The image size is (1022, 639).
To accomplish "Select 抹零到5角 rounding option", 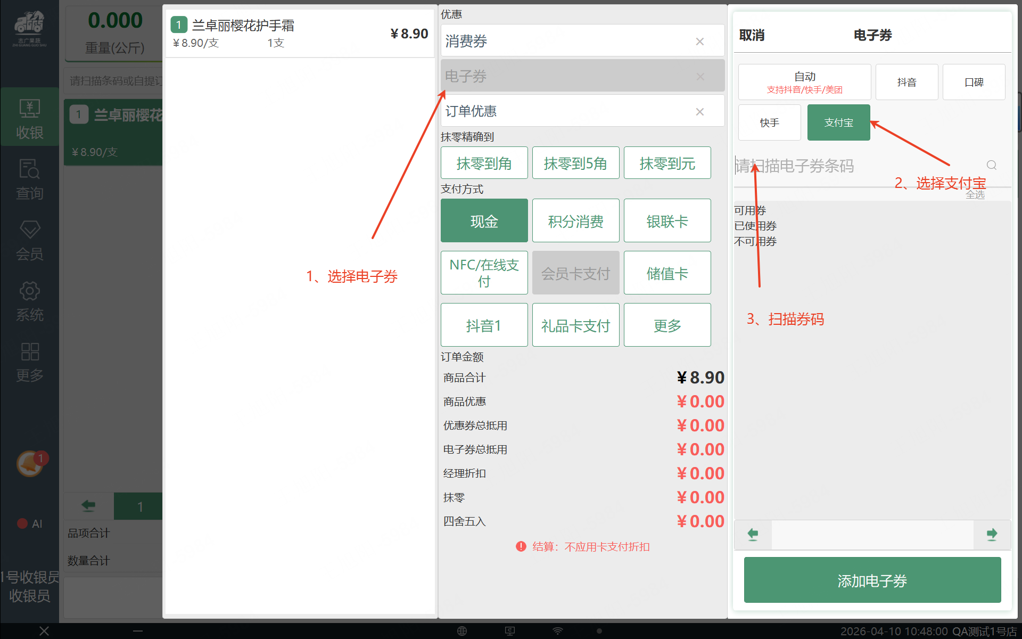I will click(x=575, y=163).
